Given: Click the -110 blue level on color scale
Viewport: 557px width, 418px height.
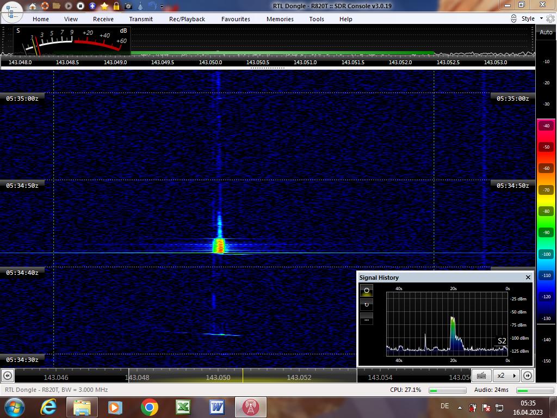Looking at the screenshot, I should (x=546, y=275).
